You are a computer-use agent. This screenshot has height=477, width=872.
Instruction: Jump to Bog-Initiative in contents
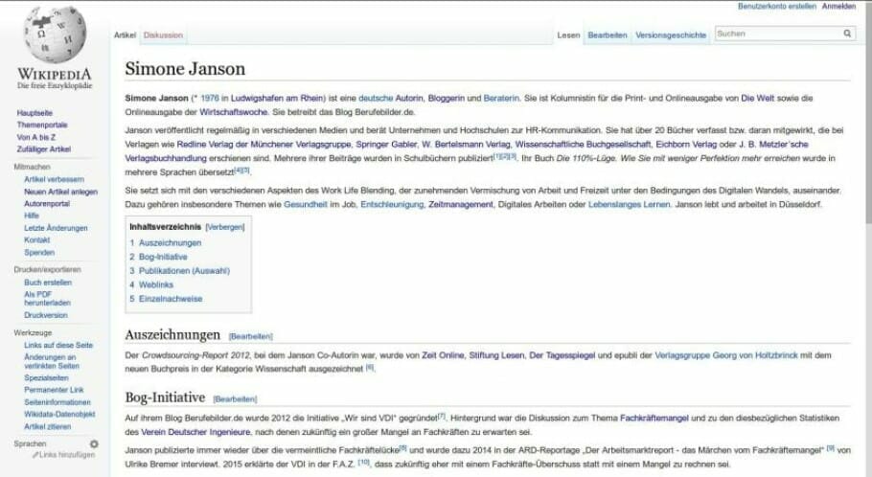click(163, 257)
